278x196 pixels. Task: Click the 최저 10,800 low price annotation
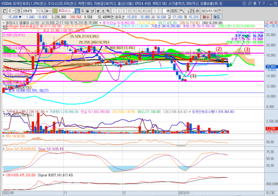(x=28, y=91)
